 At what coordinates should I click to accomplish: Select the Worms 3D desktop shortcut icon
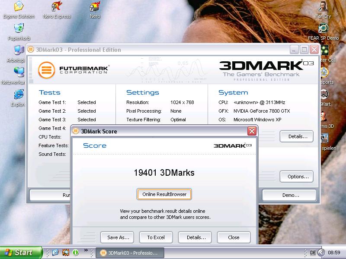point(324,116)
